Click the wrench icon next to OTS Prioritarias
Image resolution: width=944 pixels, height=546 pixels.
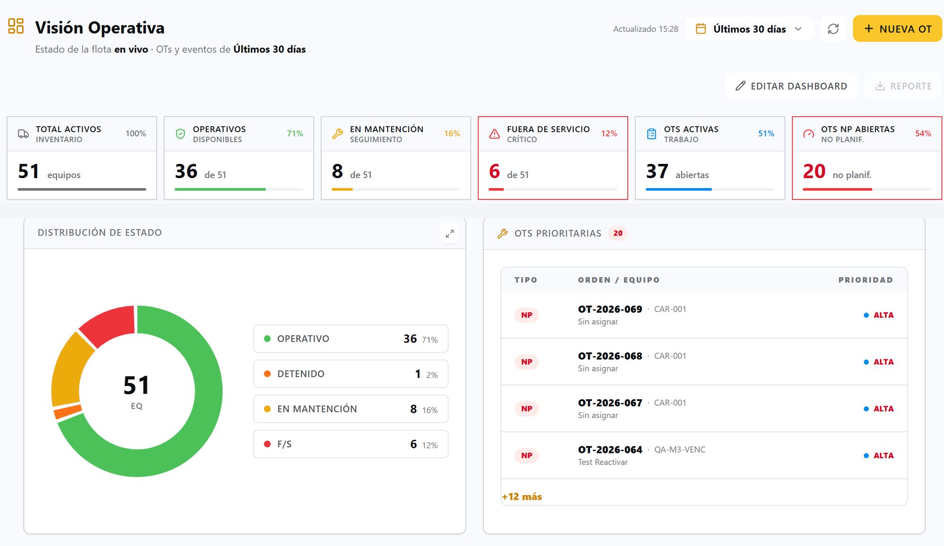(x=503, y=233)
